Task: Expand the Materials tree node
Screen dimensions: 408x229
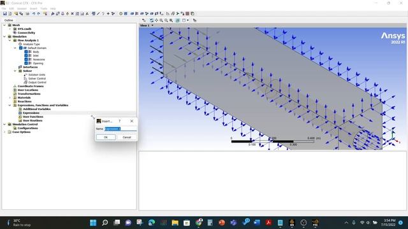Action: (10, 97)
